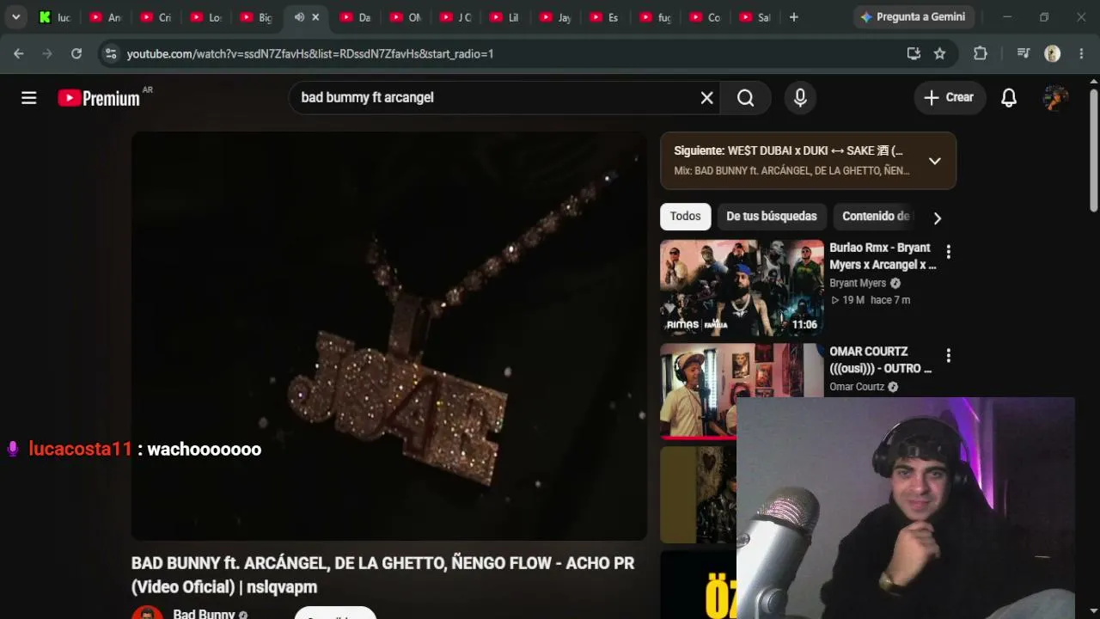Open the YouTube guide hamburger menu
Screen dimensions: 1100x619
pyautogui.click(x=29, y=98)
